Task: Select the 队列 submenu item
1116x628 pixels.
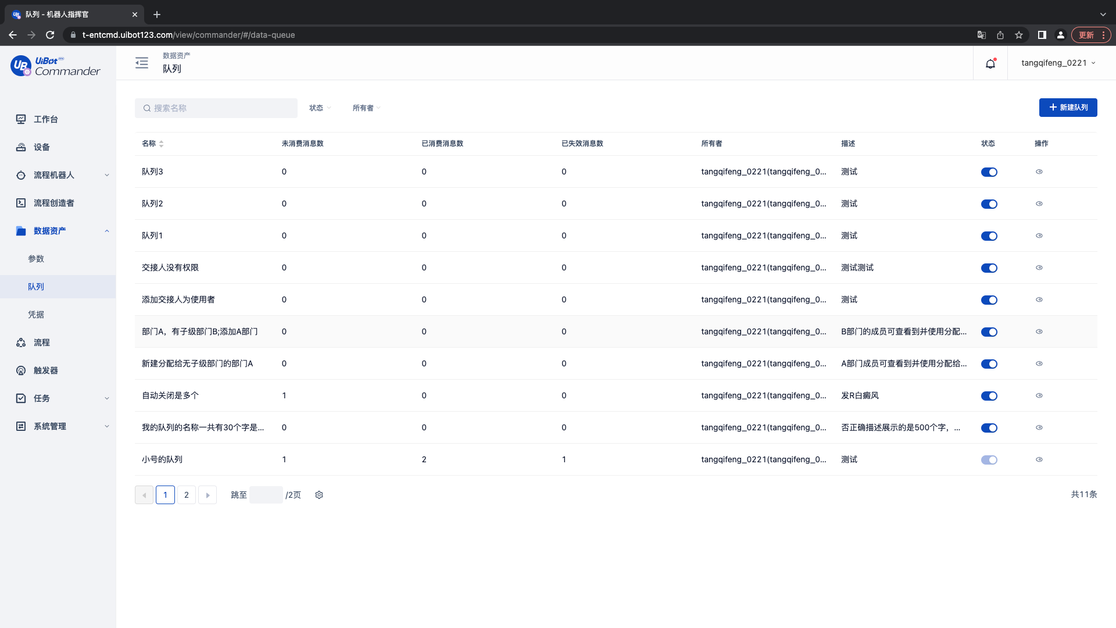Action: click(58, 287)
